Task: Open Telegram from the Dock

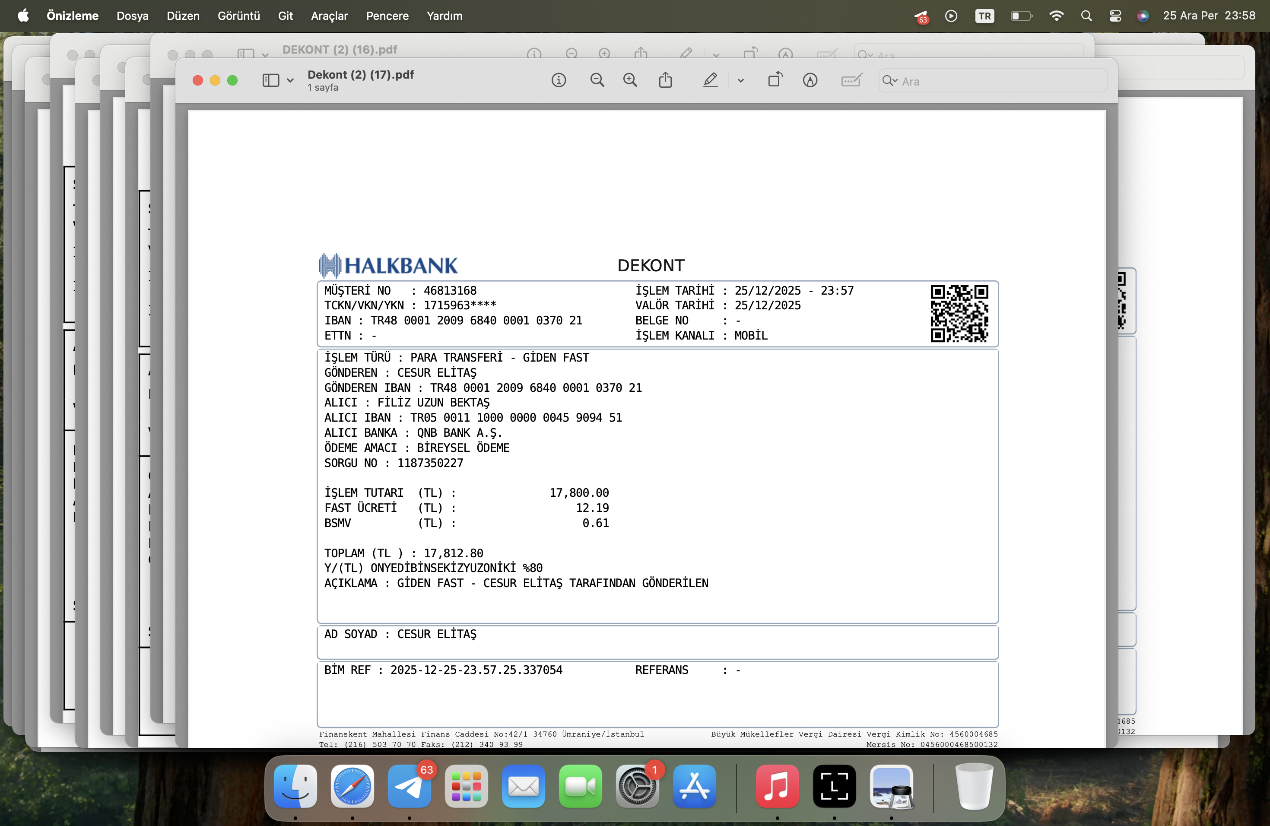Action: click(409, 786)
